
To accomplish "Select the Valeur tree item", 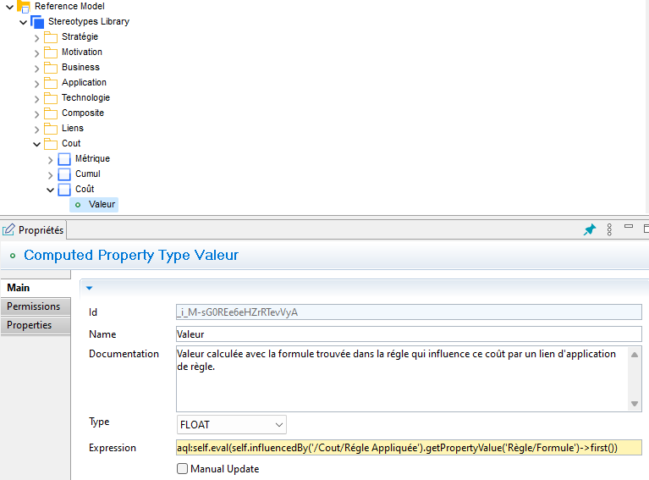I will tap(102, 204).
